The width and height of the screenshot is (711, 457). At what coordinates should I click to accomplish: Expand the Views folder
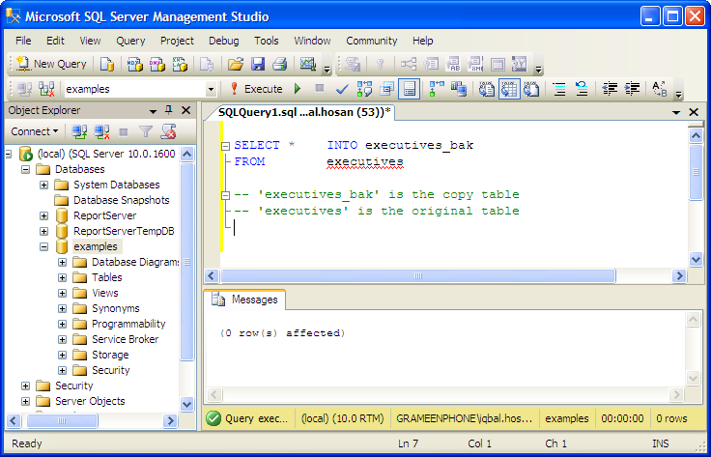[62, 293]
